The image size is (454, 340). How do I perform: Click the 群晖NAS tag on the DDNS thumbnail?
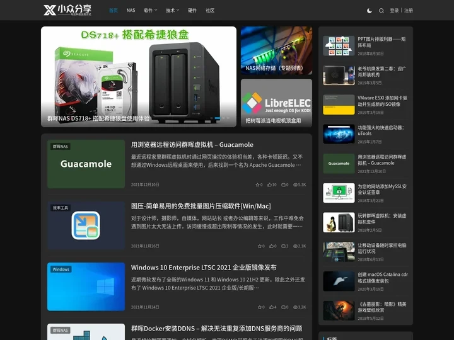[61, 330]
